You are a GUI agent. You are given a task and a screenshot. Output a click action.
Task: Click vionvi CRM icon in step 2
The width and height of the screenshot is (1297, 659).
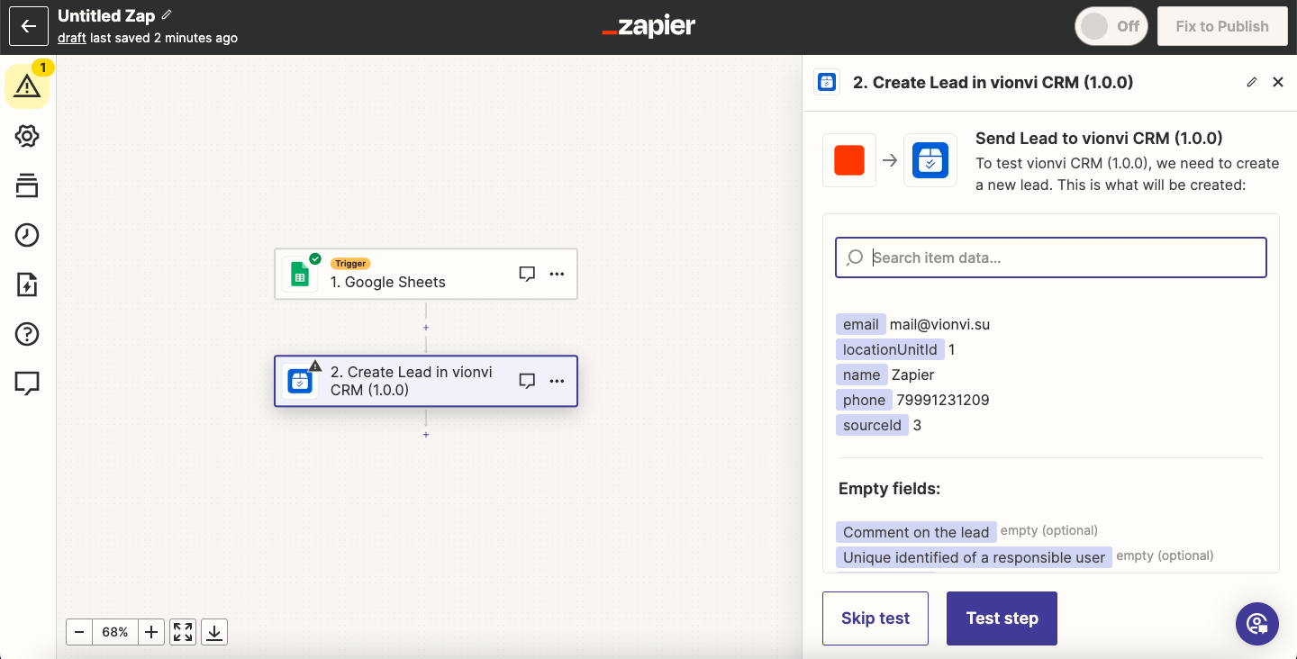[300, 381]
